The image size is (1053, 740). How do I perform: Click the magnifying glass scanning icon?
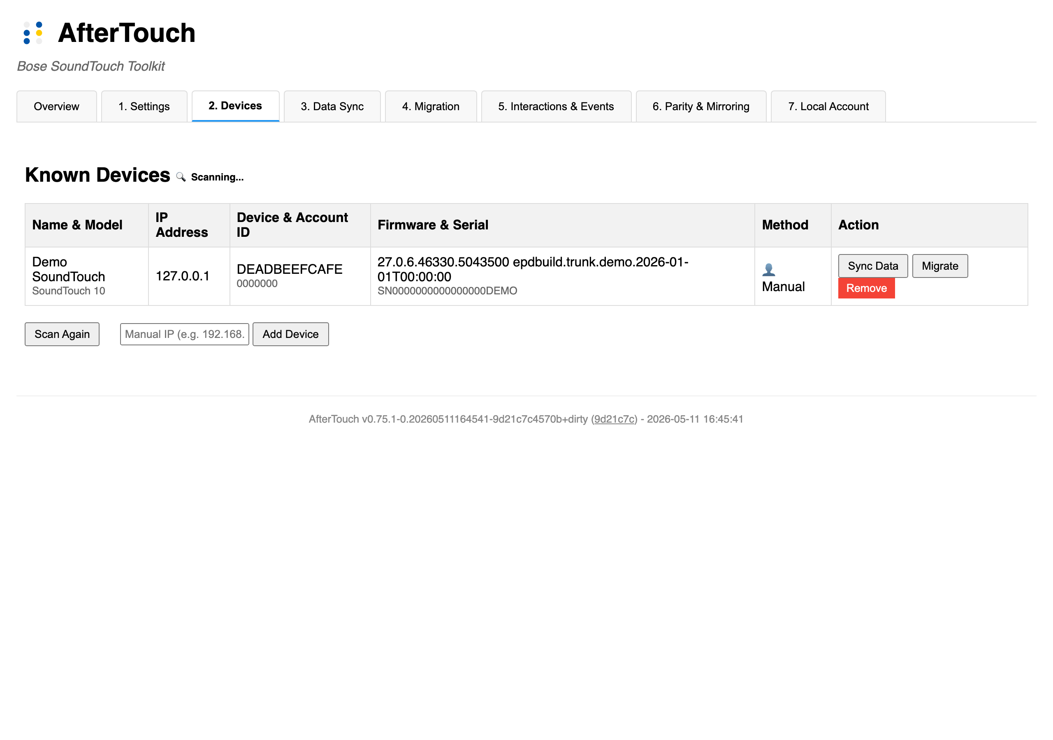pos(181,177)
